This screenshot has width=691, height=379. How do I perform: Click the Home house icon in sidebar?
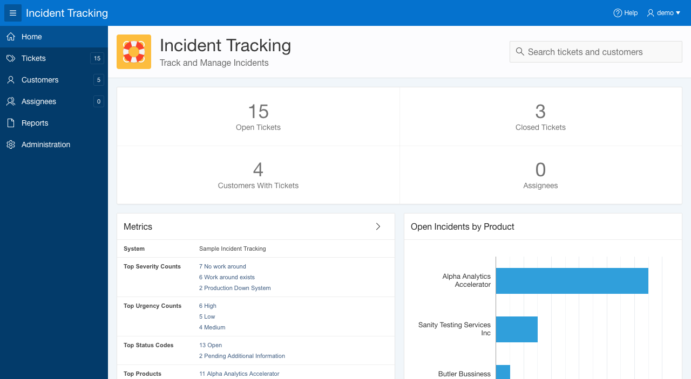point(10,37)
